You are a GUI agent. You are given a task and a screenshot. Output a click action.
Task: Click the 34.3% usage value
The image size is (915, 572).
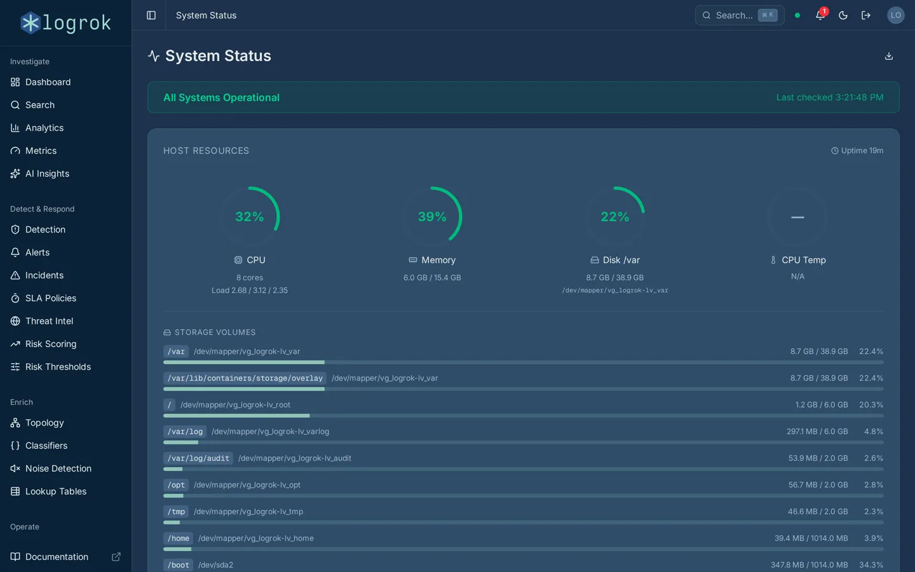tap(871, 565)
